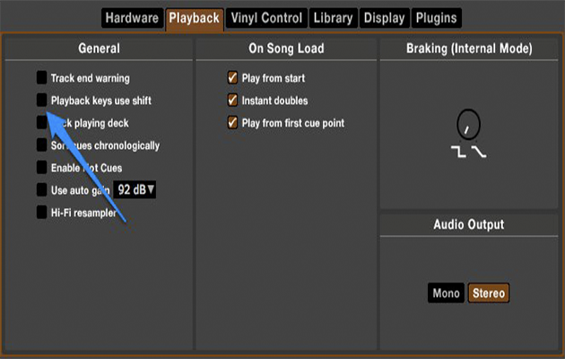The height and width of the screenshot is (359, 565).
Task: Enable the Hi-Fi resampler checkbox
Action: 41,212
